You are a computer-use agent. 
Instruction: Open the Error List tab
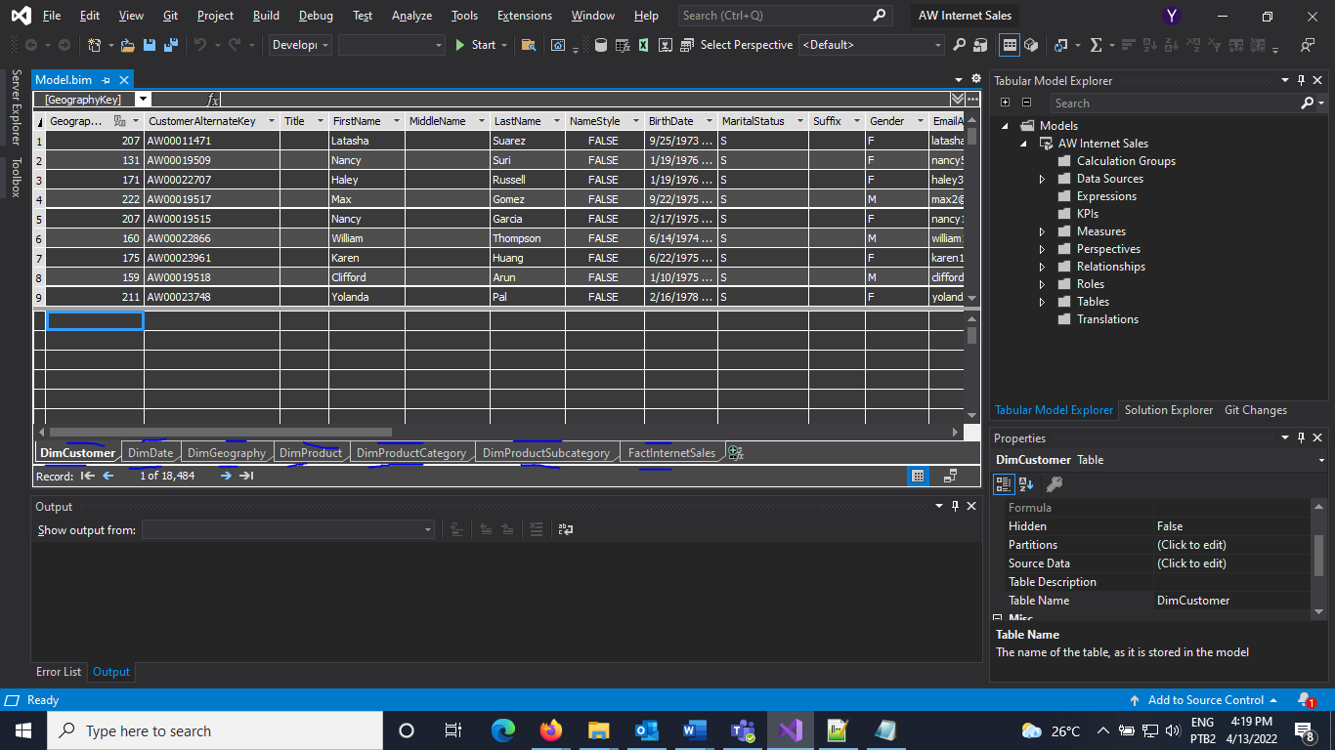tap(59, 672)
